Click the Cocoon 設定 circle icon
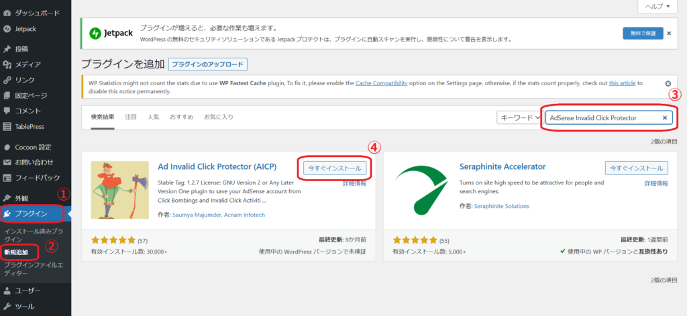This screenshot has width=687, height=316. 7,147
